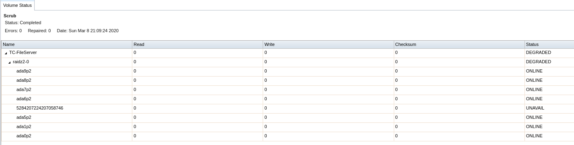The width and height of the screenshot is (574, 145).
Task: Select the ada0p2 disk row
Action: tap(287, 136)
